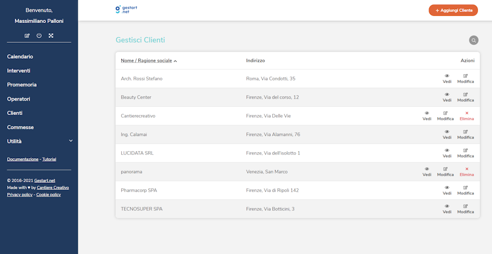
Task: Open the Cookie policy link
Action: tap(49, 194)
